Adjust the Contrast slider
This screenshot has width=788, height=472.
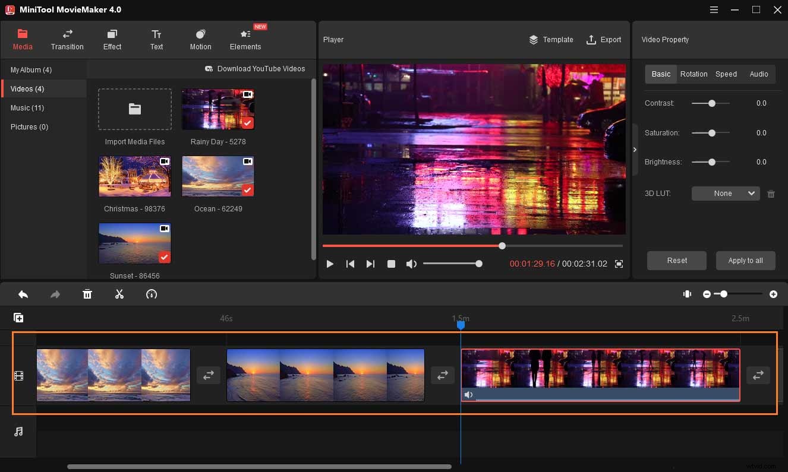point(711,103)
